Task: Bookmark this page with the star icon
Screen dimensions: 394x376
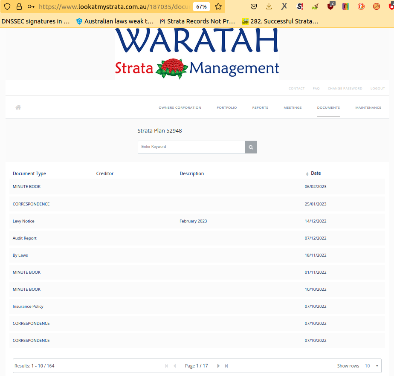Action: tap(218, 6)
